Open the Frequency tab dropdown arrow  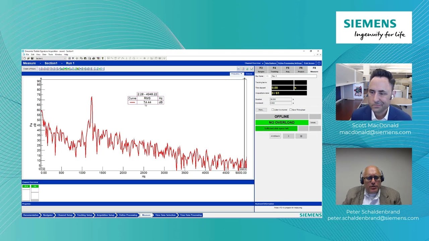click(x=241, y=74)
